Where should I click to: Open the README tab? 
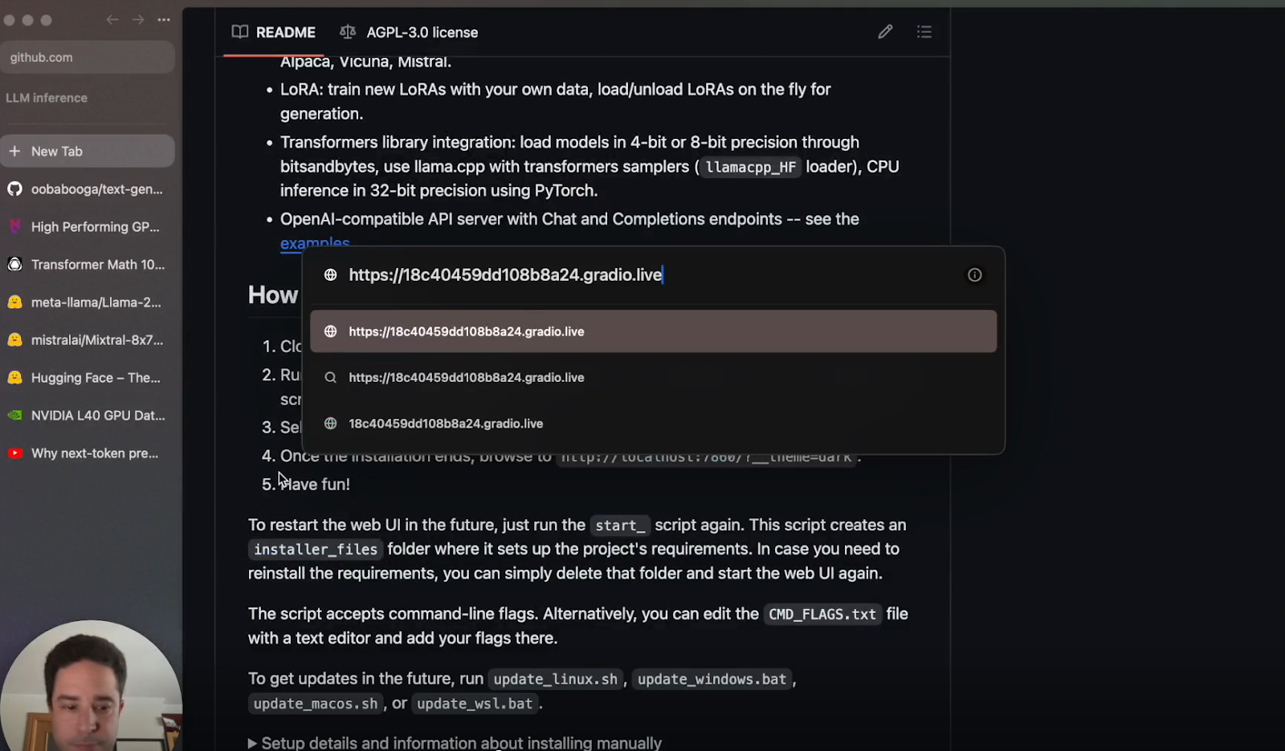tap(274, 32)
